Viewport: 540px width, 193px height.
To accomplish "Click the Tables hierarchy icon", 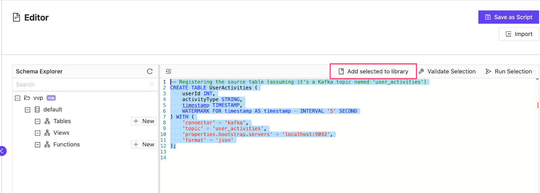I will (x=47, y=121).
